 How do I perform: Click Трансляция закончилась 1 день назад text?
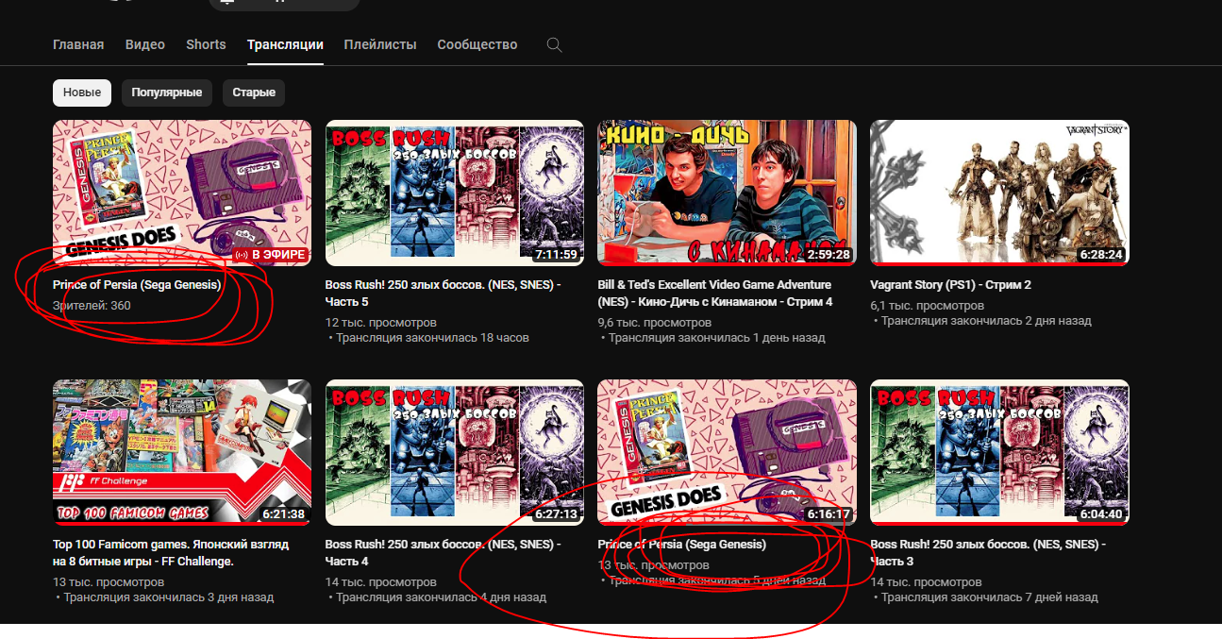pos(716,338)
